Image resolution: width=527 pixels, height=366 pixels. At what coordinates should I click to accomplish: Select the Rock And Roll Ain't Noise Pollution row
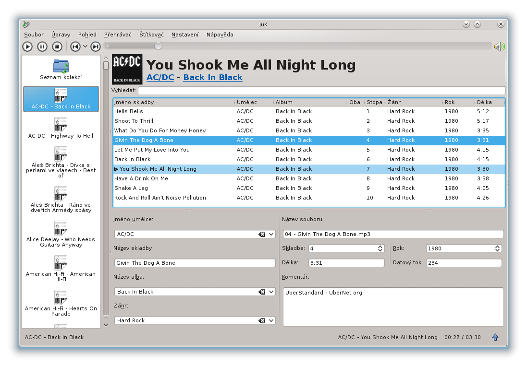point(309,198)
